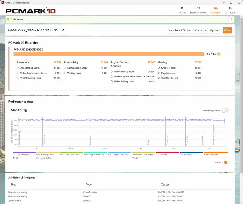Click the Web Browsing marker in chart

coord(44,140)
